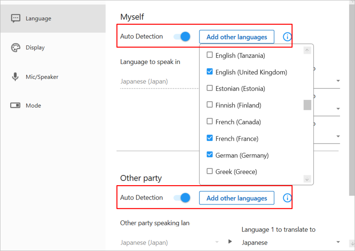Open the Mic/Speaker settings section
The image size is (355, 251).
(x=53, y=77)
